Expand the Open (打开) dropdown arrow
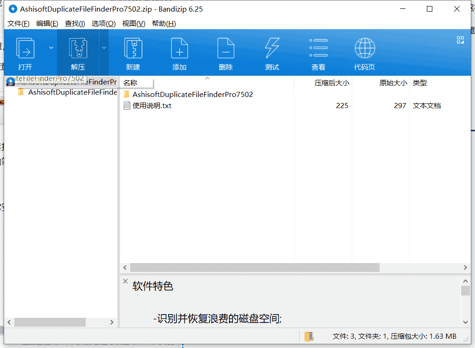 click(51, 48)
